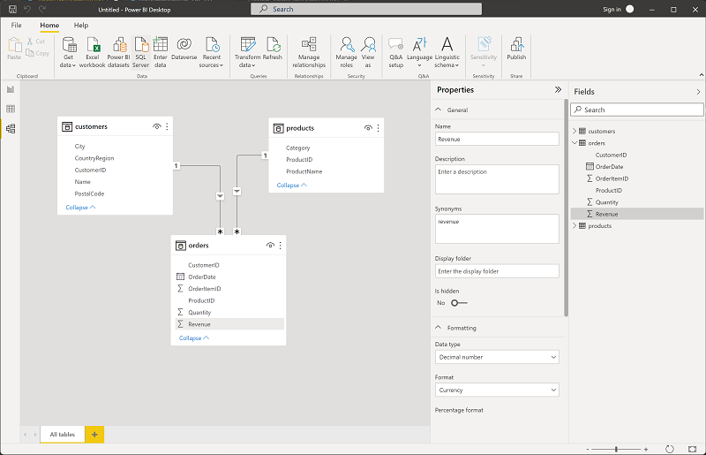Refresh the data model

click(x=273, y=49)
